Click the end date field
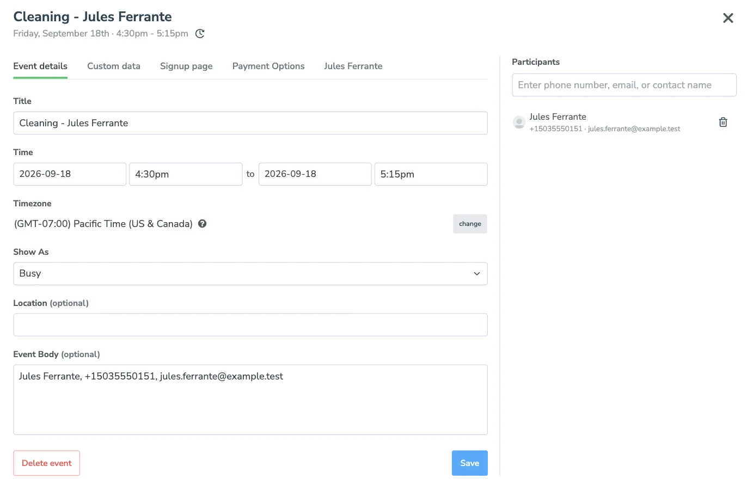The height and width of the screenshot is (484, 747). click(x=315, y=174)
